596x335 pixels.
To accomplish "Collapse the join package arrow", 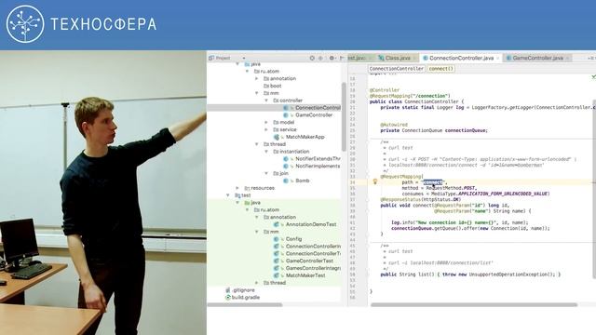I will [x=266, y=174].
